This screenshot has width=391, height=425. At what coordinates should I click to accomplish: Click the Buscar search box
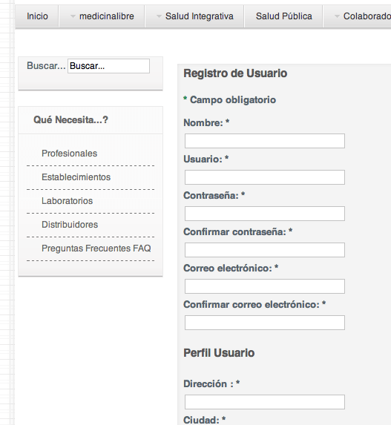coord(108,66)
